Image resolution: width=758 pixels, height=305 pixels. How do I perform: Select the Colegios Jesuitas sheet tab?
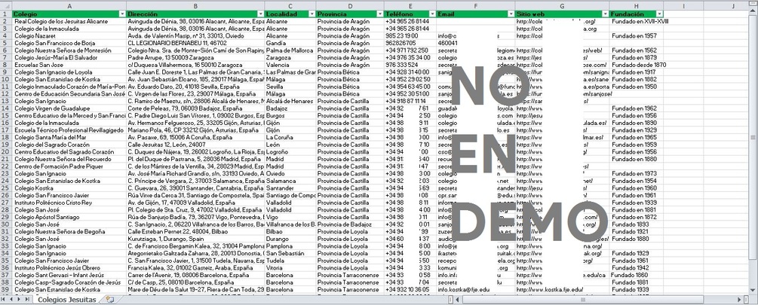pos(67,300)
